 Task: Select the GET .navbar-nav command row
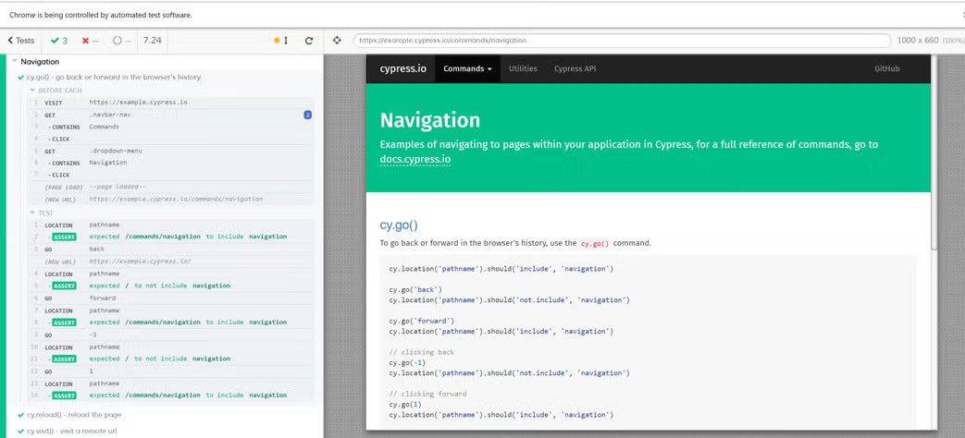[171, 115]
